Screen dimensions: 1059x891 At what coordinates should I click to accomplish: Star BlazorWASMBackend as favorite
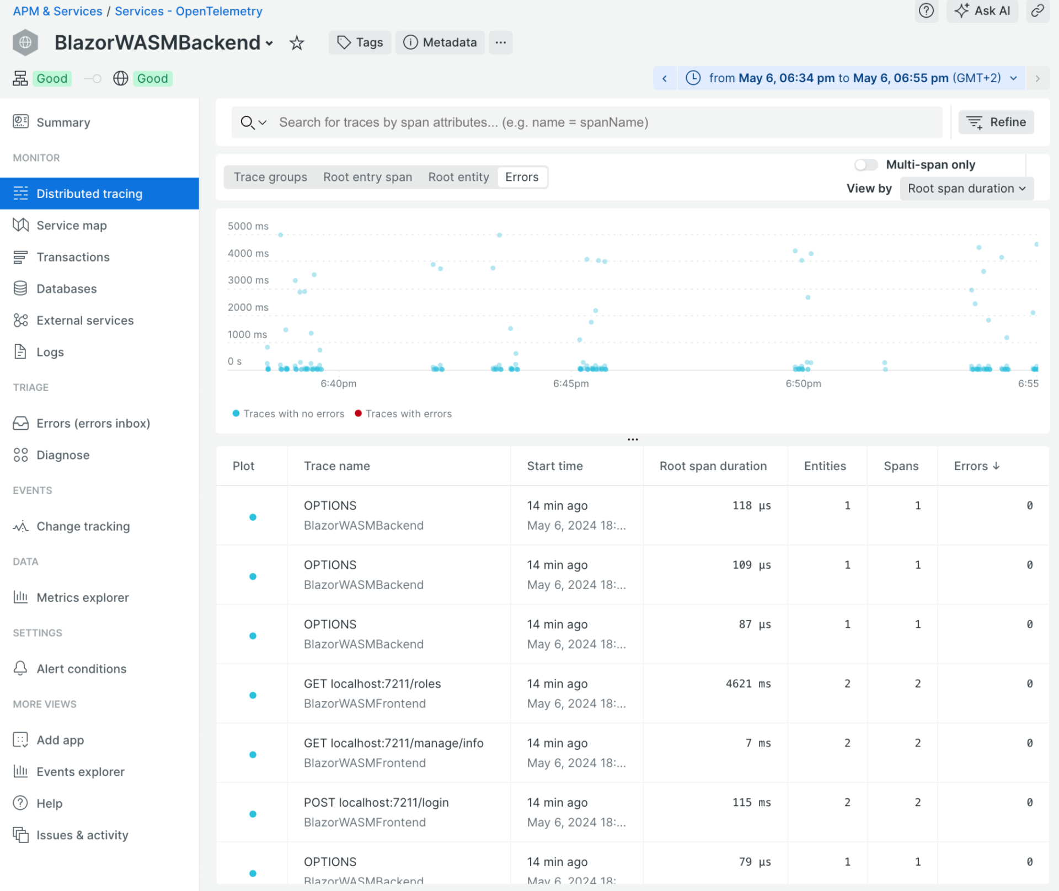(x=297, y=42)
